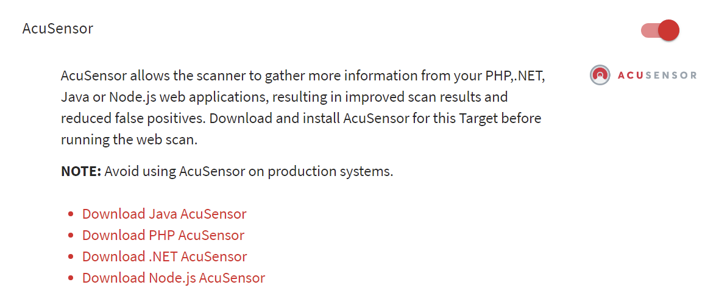This screenshot has width=719, height=307.
Task: Follow the Download Node.js AcuSensor link
Action: 174,278
